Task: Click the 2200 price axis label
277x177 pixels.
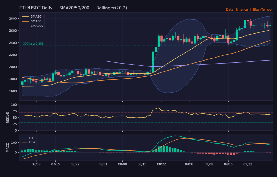Action: (13, 55)
